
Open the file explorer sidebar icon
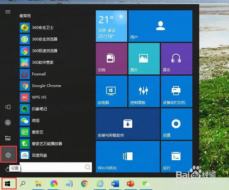click(8, 138)
